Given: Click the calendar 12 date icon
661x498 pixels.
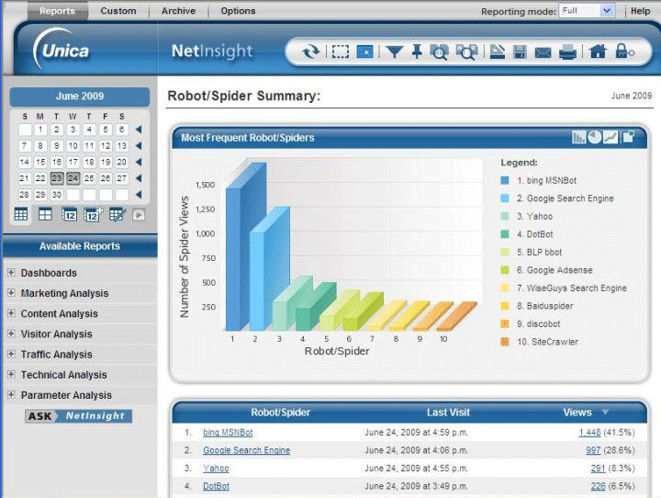Looking at the screenshot, I should click(x=69, y=215).
